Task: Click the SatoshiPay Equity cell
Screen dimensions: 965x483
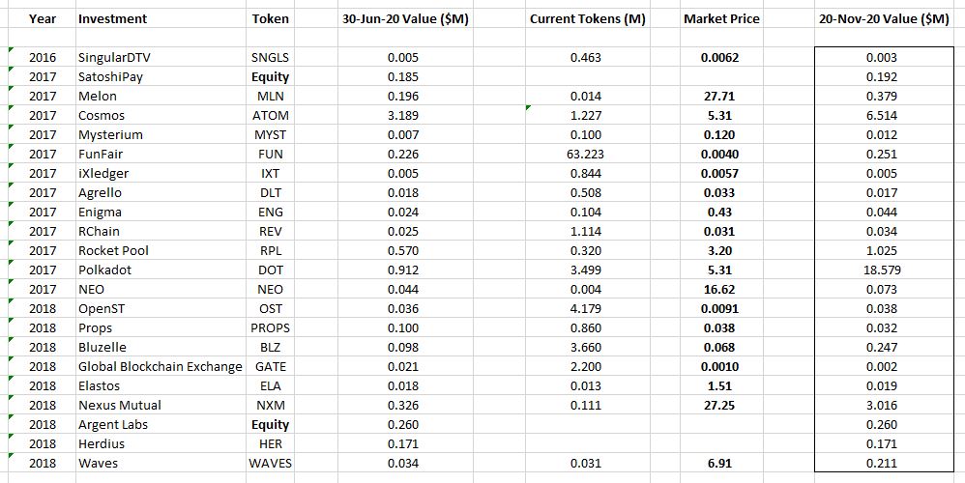Action: (270, 77)
